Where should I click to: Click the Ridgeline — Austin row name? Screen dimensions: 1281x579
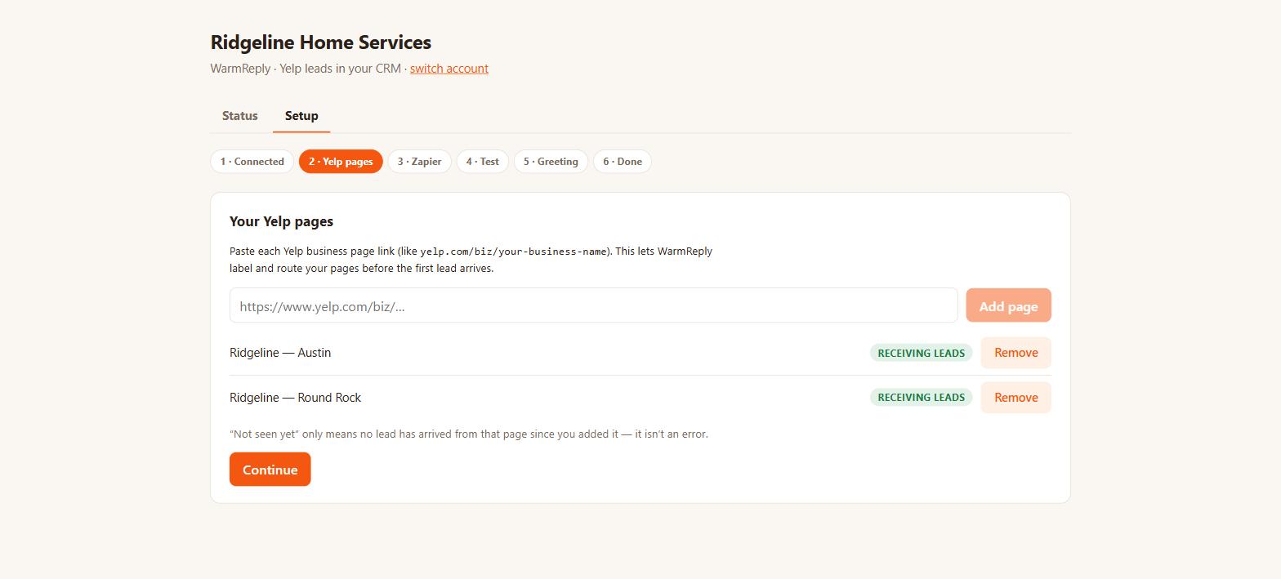280,353
